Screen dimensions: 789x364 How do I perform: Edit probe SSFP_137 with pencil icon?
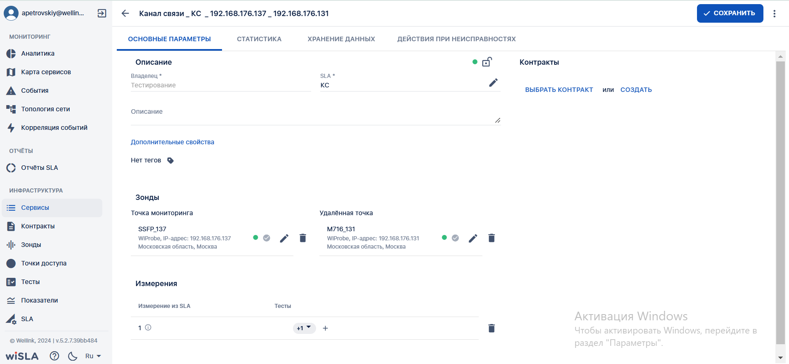pyautogui.click(x=284, y=238)
